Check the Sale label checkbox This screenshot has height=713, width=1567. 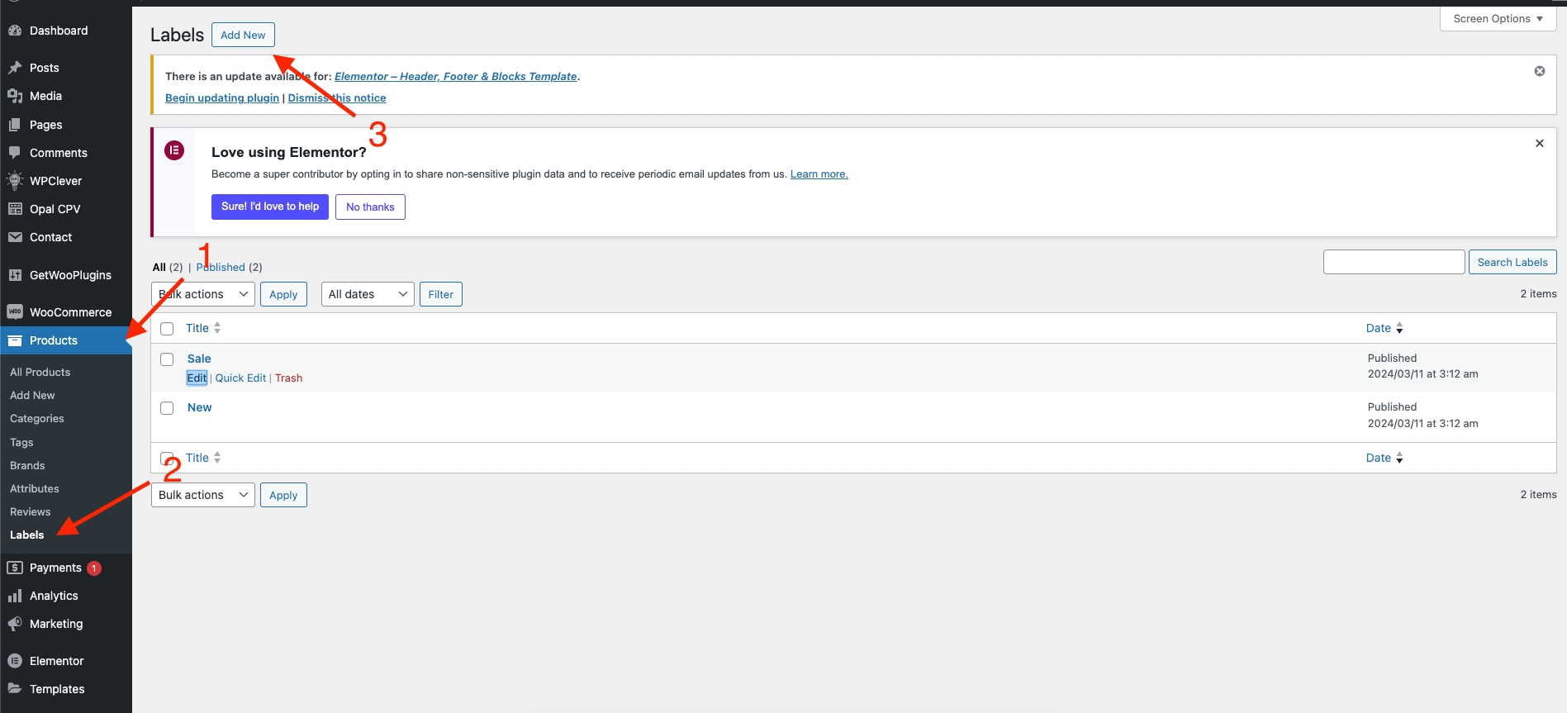167,359
